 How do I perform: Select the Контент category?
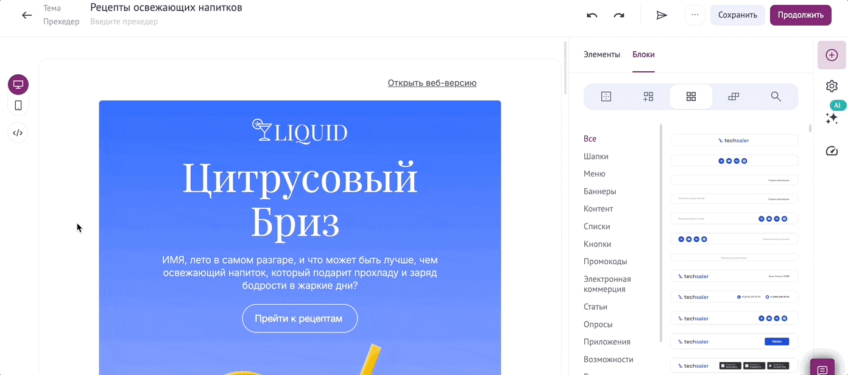pyautogui.click(x=598, y=209)
